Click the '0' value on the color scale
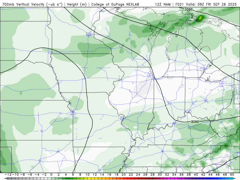This screenshot has height=180, width=240. point(51,175)
